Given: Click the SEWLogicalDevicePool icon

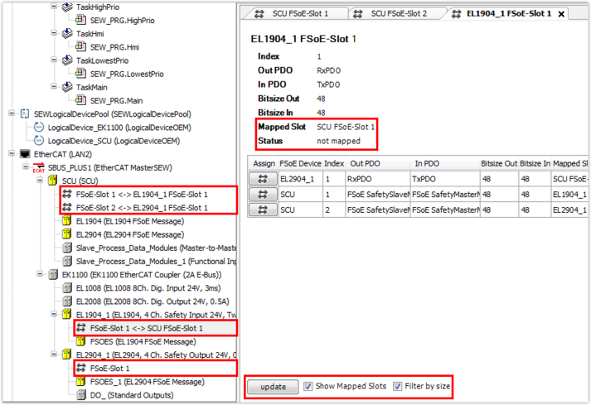Looking at the screenshot, I should point(24,113).
